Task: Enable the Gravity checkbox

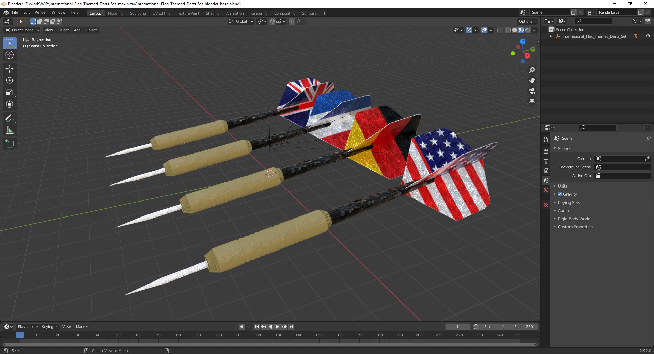Action: [x=560, y=194]
